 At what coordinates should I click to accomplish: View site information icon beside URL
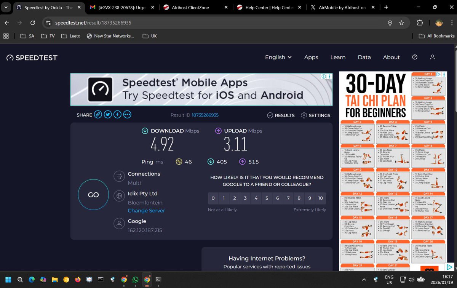tap(48, 23)
